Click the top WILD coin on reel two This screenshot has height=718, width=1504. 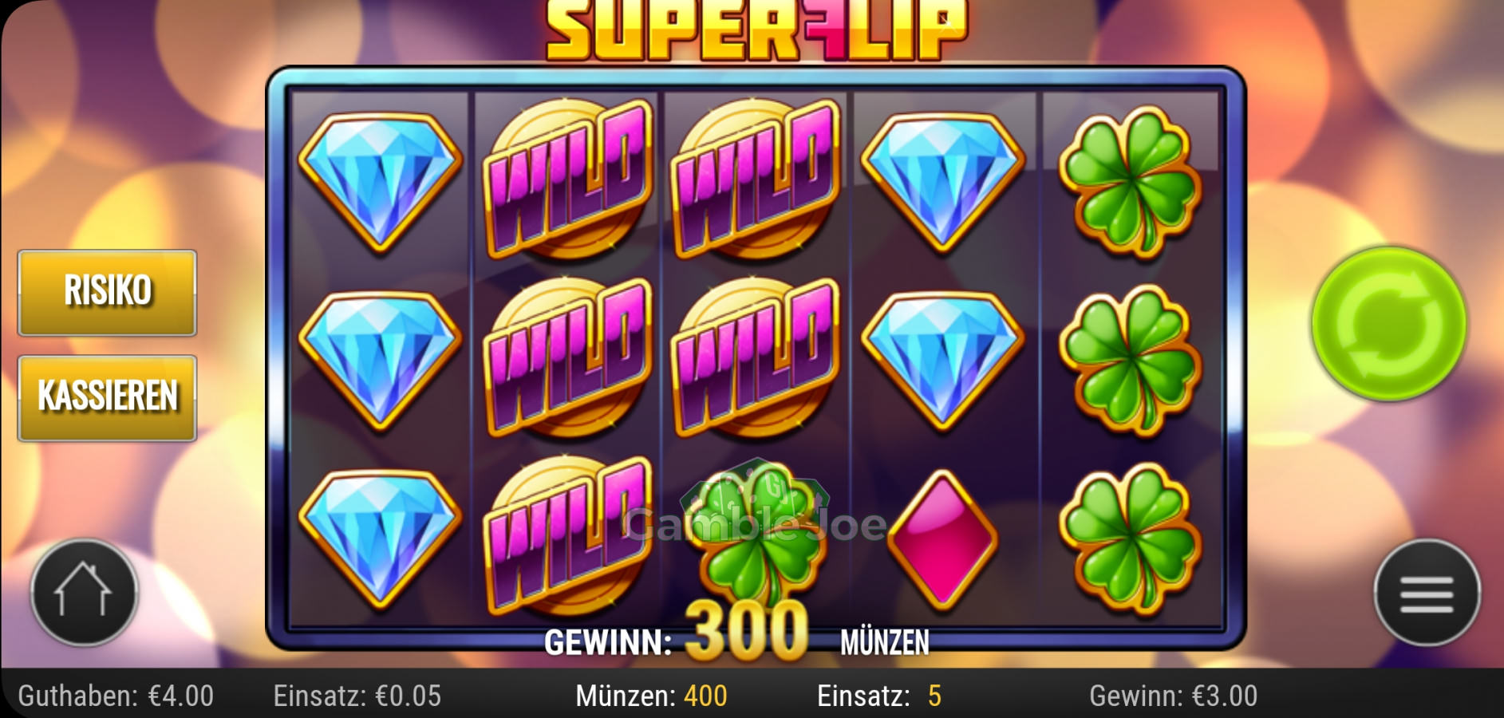[x=567, y=179]
